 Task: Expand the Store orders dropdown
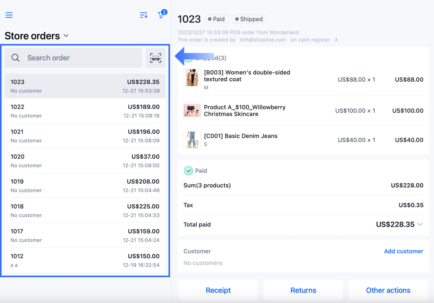tap(66, 36)
